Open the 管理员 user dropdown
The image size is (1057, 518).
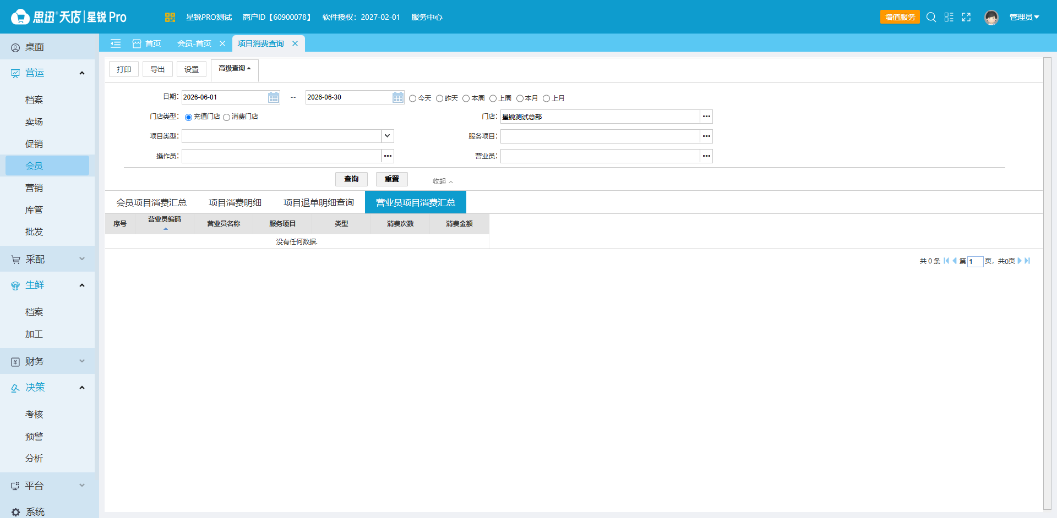point(1024,17)
